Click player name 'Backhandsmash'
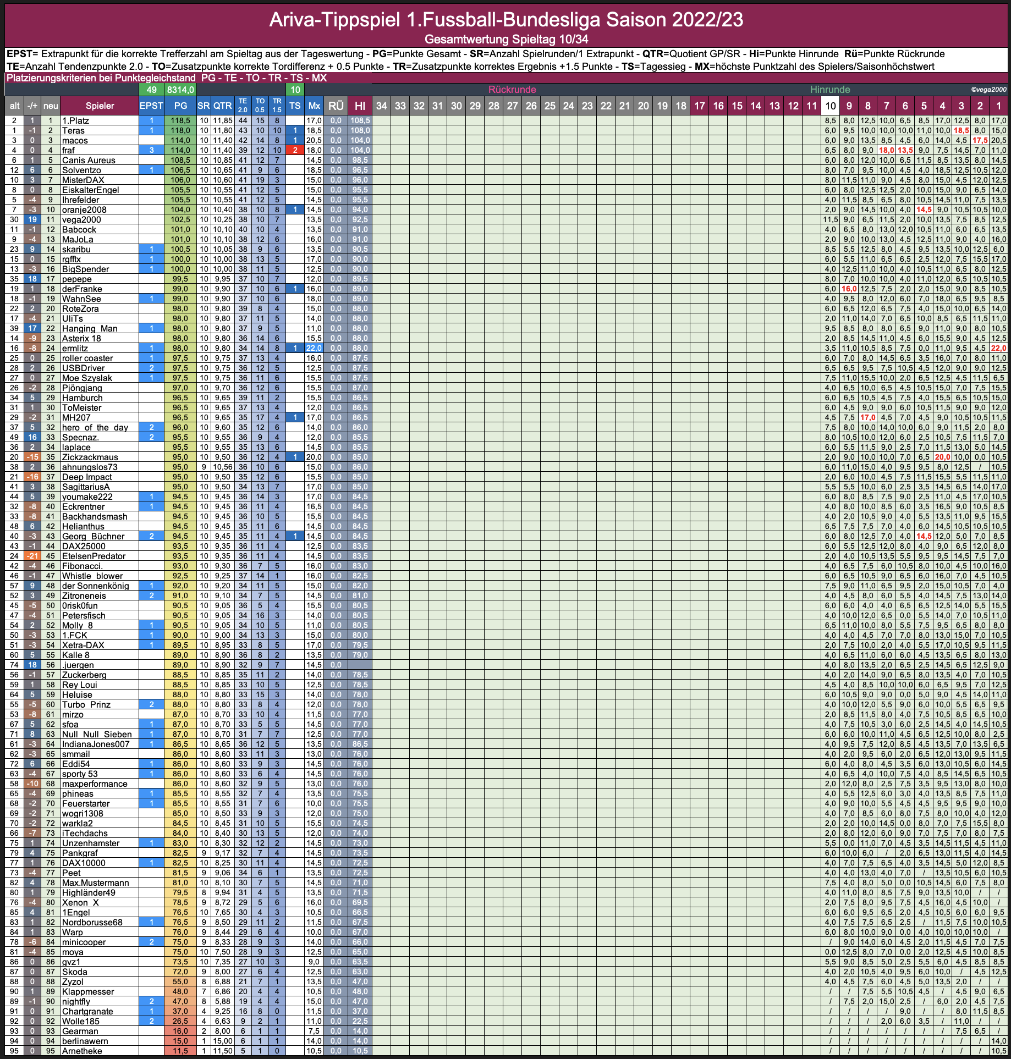This screenshot has width=1011, height=1059. (x=95, y=516)
